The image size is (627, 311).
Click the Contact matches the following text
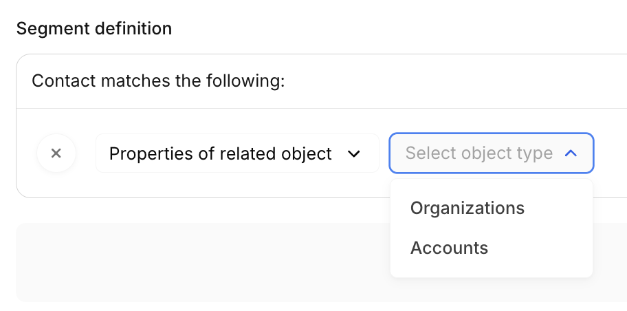point(158,81)
